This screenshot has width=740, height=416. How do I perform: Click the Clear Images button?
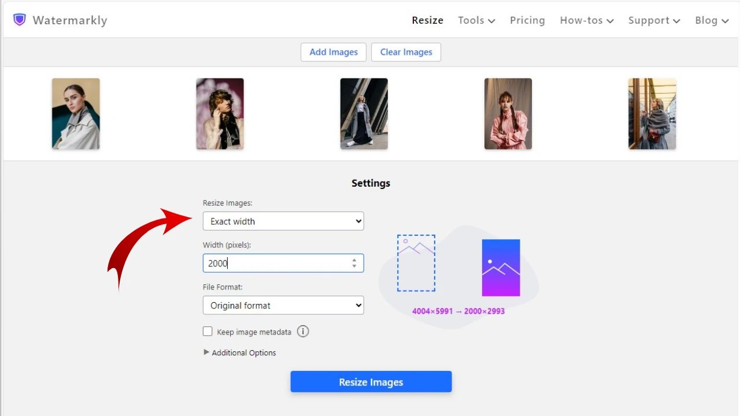point(406,52)
